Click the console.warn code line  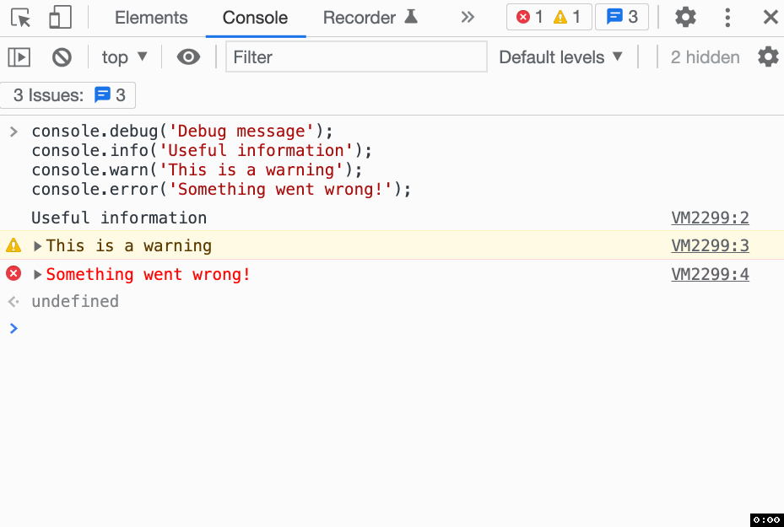pos(197,169)
